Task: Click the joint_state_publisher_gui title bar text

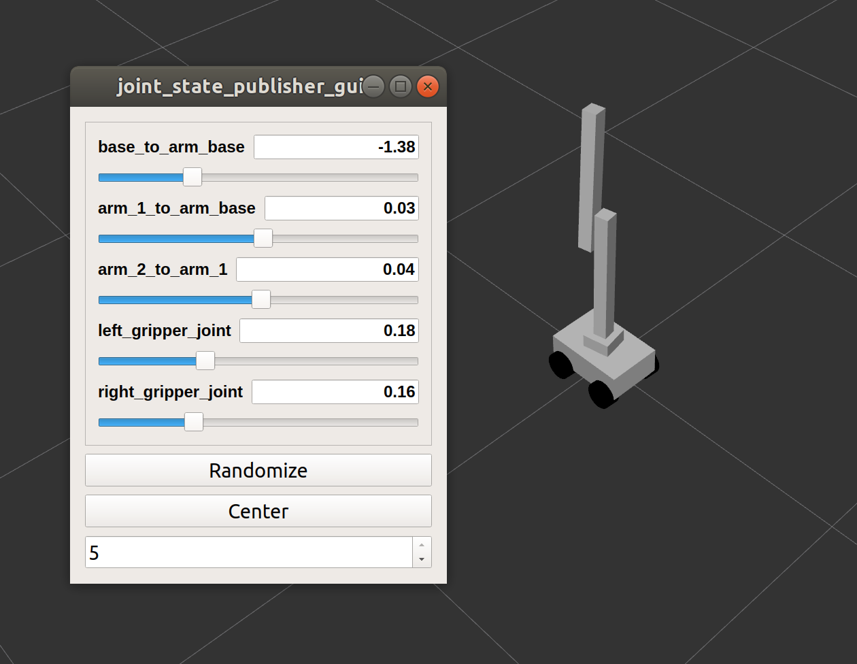Action: [x=241, y=86]
